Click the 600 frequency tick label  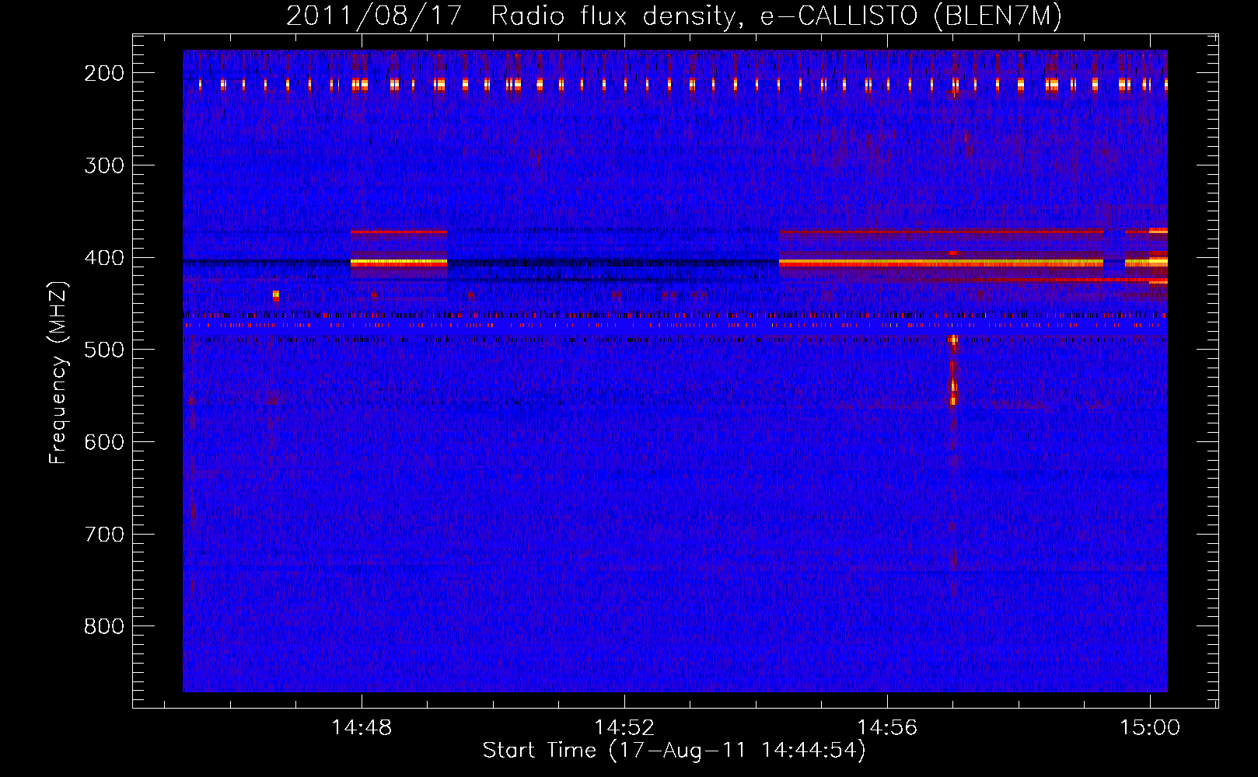click(x=104, y=442)
